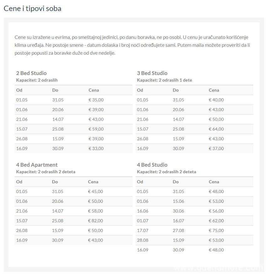Image resolution: width=268 pixels, height=275 pixels.
Task: Click the "2 Bed Studio" table title
Action: tap(31, 73)
